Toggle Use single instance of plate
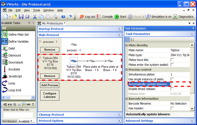197x125 pixels. pyautogui.click(x=172, y=79)
